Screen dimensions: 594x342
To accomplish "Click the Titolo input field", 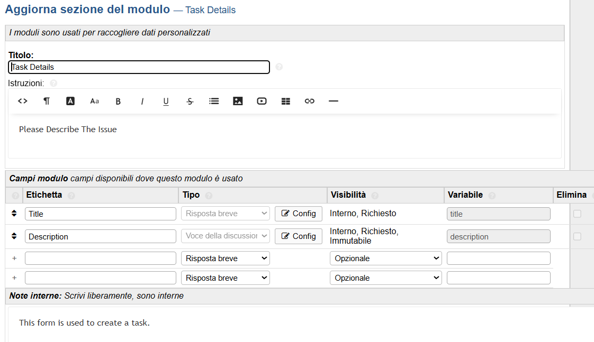I will (x=139, y=67).
